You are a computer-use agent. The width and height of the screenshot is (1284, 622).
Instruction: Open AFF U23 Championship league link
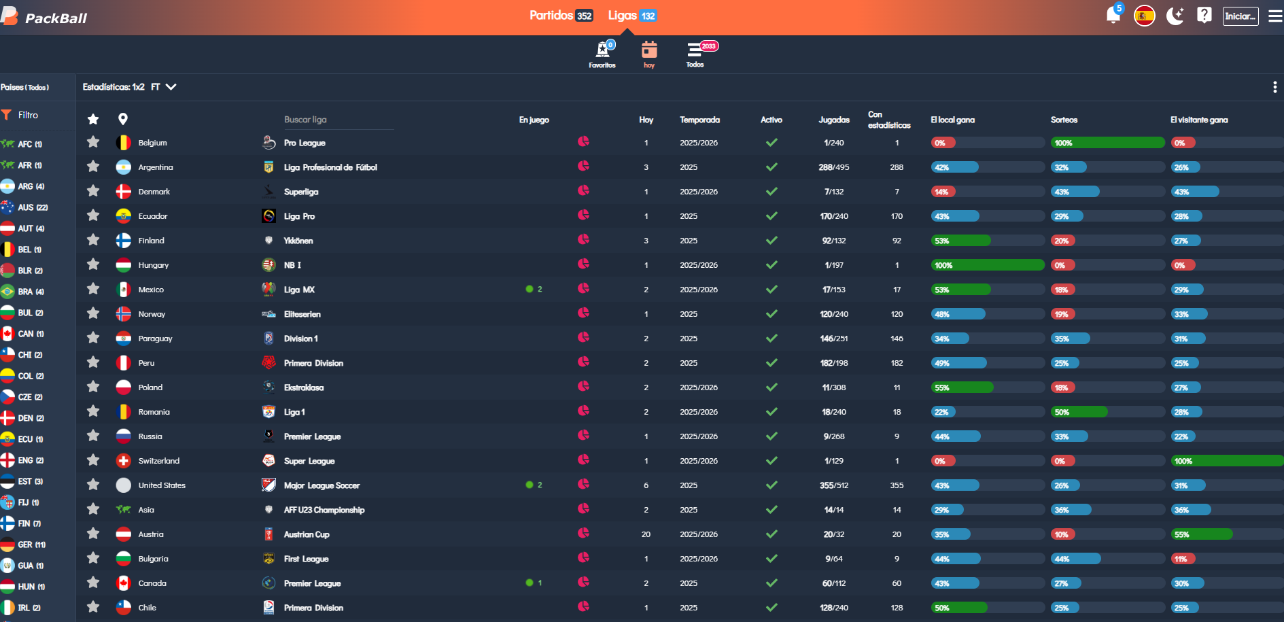pos(324,510)
